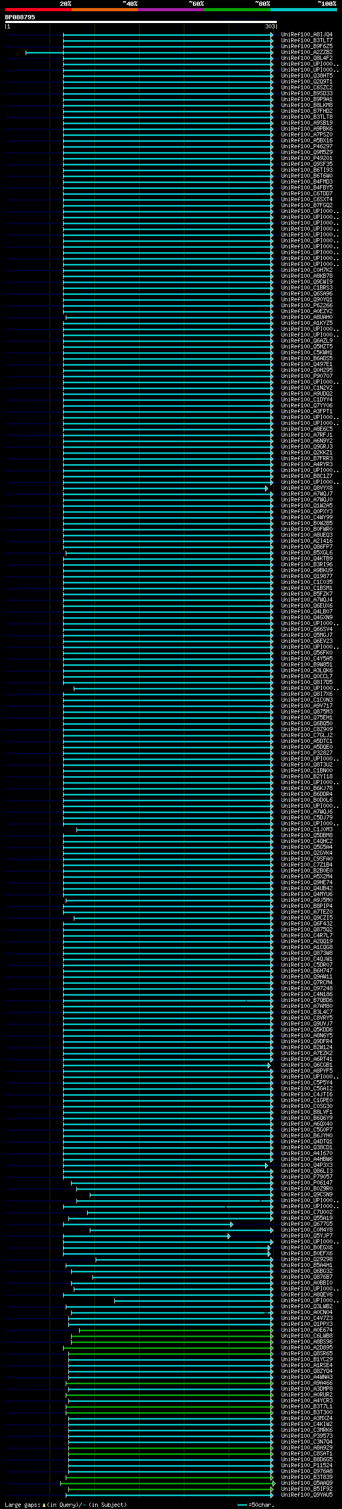Click hit label UniRef100_B4FBY5
Viewport: 342px width, 1509px height.
pyautogui.click(x=306, y=187)
